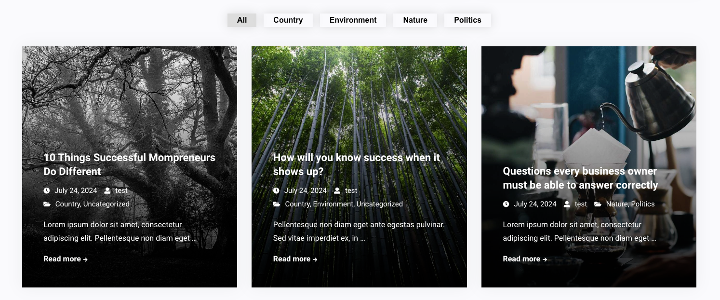Click author user icon on Mompreneurs post
Image resolution: width=720 pixels, height=300 pixels.
pos(107,191)
